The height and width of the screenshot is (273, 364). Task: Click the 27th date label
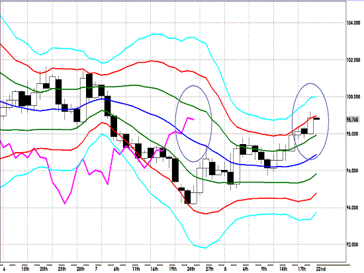click(x=210, y=269)
